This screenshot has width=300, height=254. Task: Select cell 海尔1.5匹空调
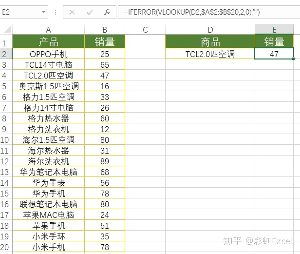coord(48,139)
